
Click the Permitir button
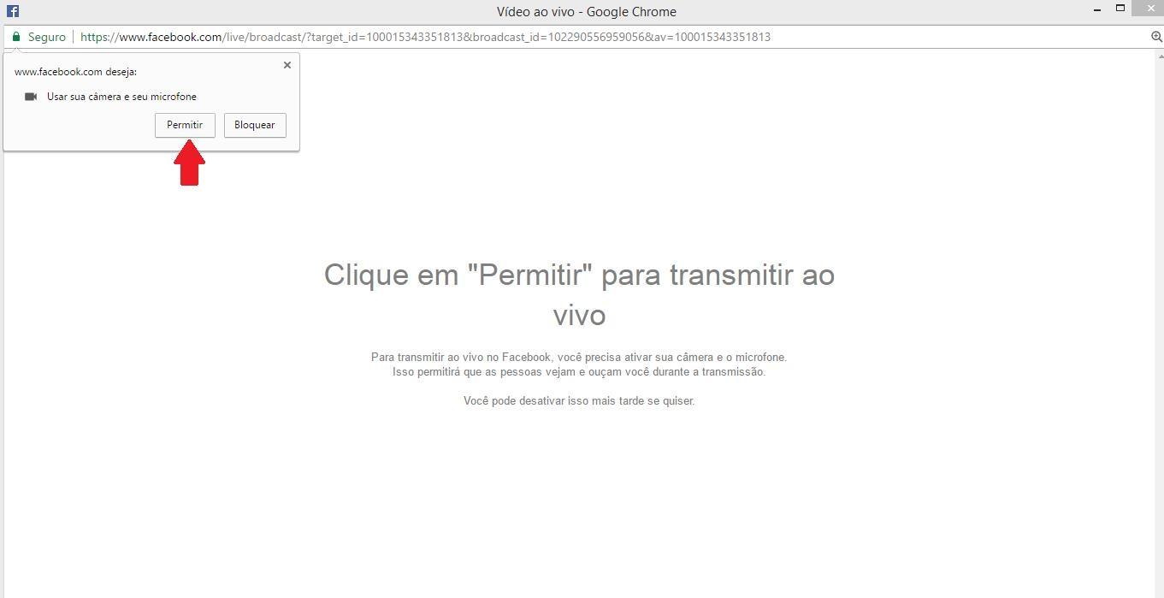[x=185, y=125]
